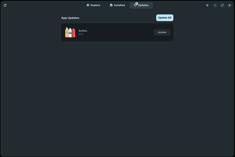Minimize the window
Viewport: 235px width, 157px height.
coord(215,5)
